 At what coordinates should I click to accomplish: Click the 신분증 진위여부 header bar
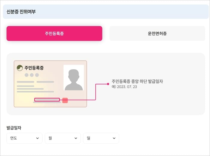coord(106,12)
